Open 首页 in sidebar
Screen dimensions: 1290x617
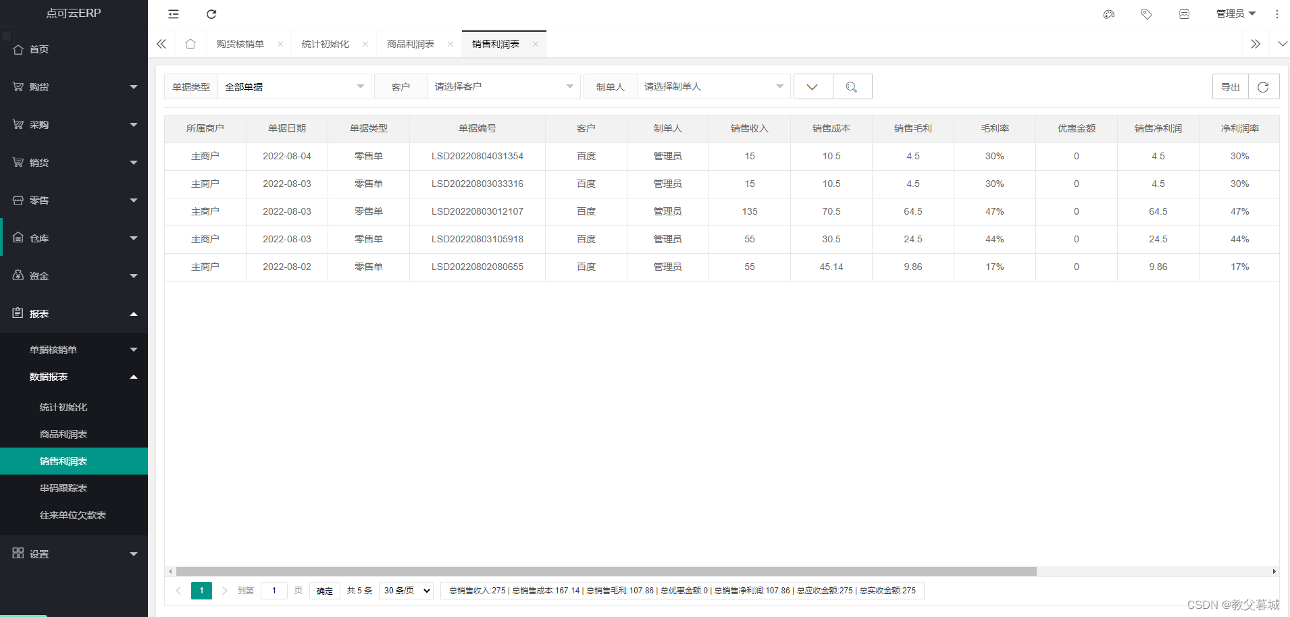click(74, 49)
